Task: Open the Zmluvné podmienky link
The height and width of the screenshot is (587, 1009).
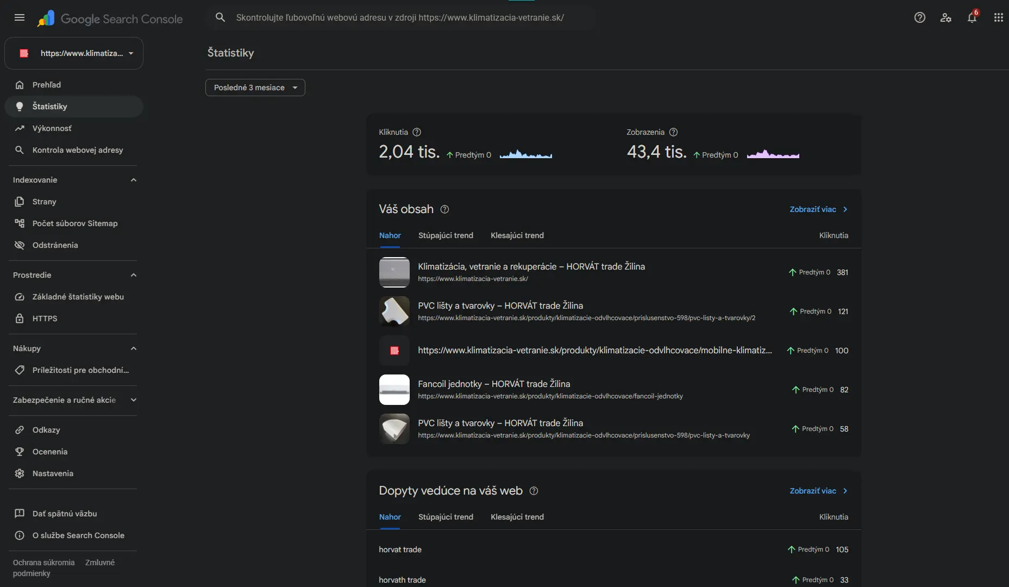Action: 100,563
